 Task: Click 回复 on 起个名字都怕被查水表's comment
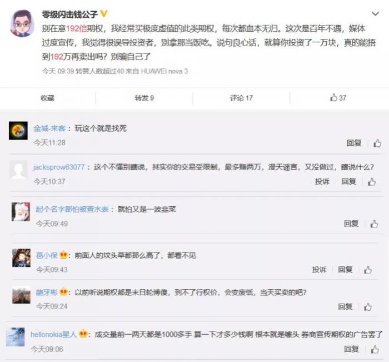[351, 224]
